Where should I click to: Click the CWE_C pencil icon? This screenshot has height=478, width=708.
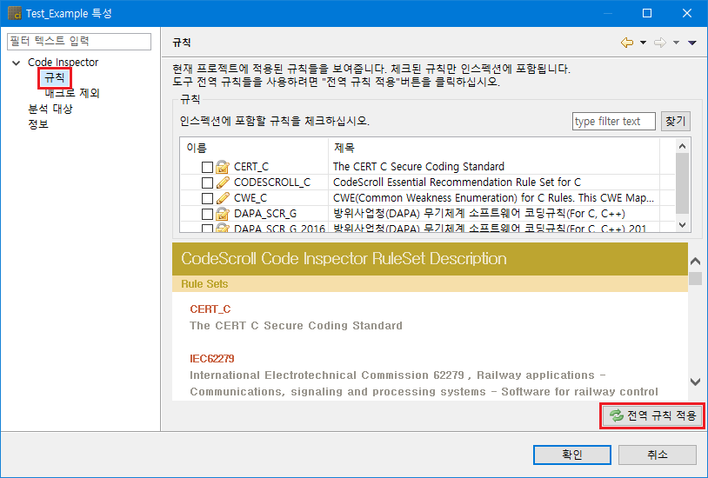click(222, 197)
